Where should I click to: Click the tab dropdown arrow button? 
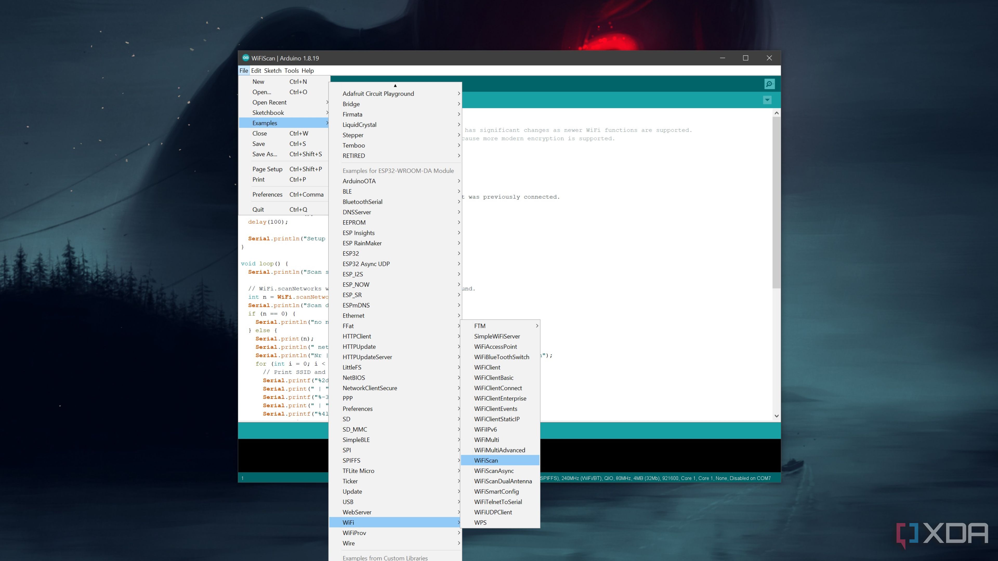click(767, 100)
